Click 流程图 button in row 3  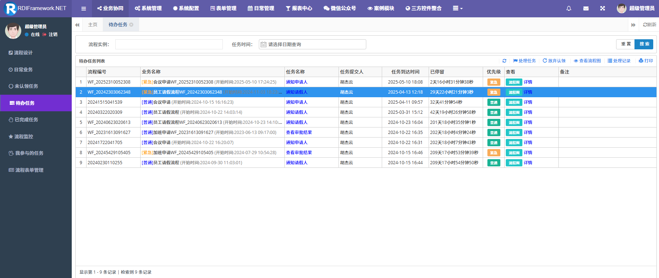(x=514, y=102)
